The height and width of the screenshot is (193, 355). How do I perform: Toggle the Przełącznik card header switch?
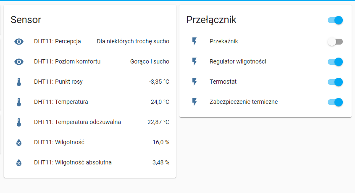tap(335, 20)
